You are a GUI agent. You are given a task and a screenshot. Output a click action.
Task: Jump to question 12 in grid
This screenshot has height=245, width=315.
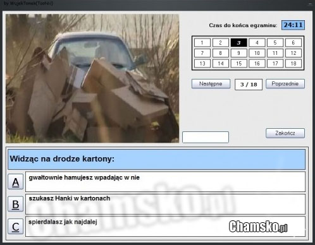point(293,53)
